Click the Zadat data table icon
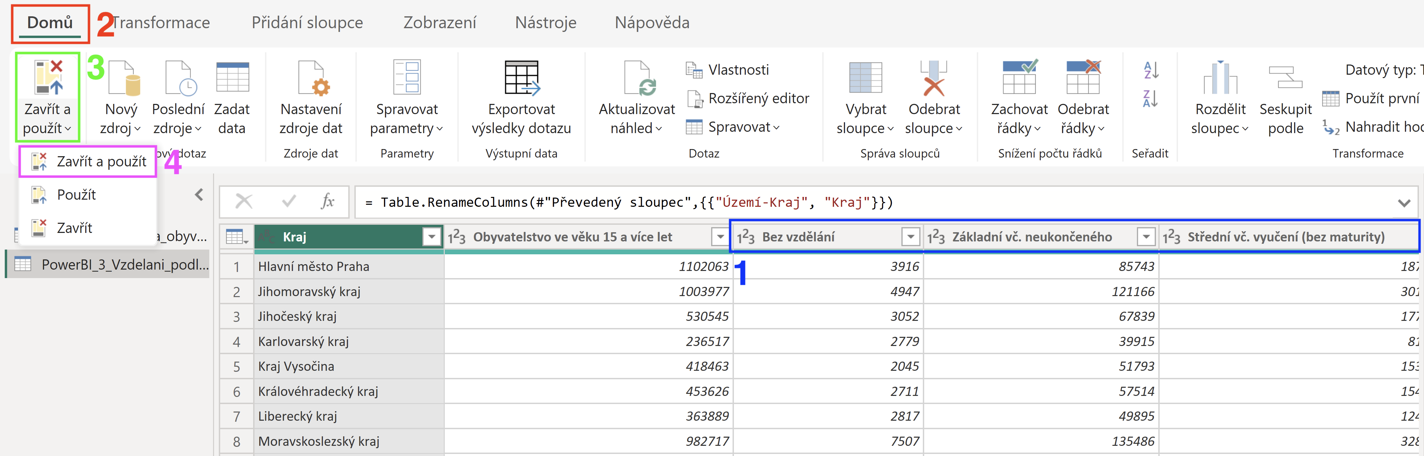Screen dimensions: 1424x456 point(232,77)
